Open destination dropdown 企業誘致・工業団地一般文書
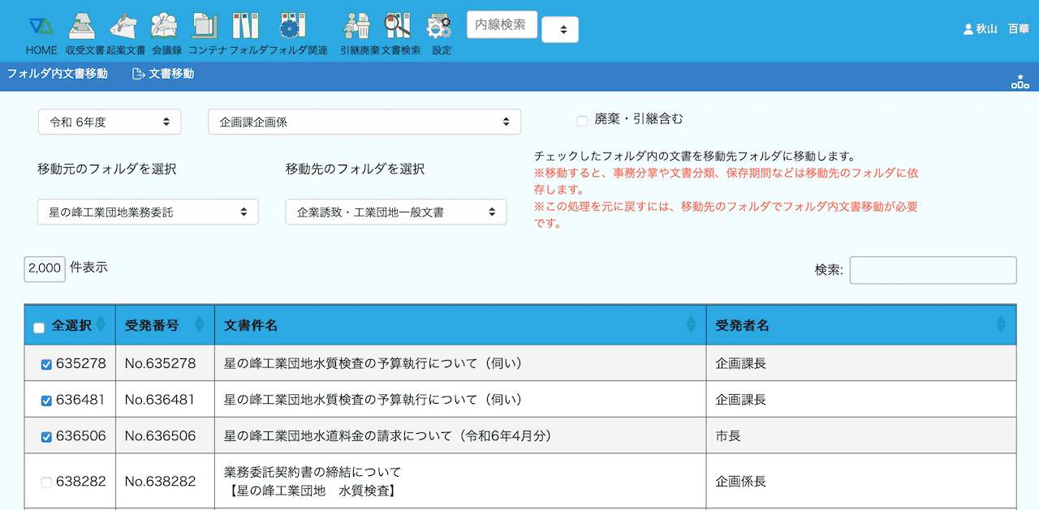Viewport: 1039px width, 510px height. click(x=396, y=212)
